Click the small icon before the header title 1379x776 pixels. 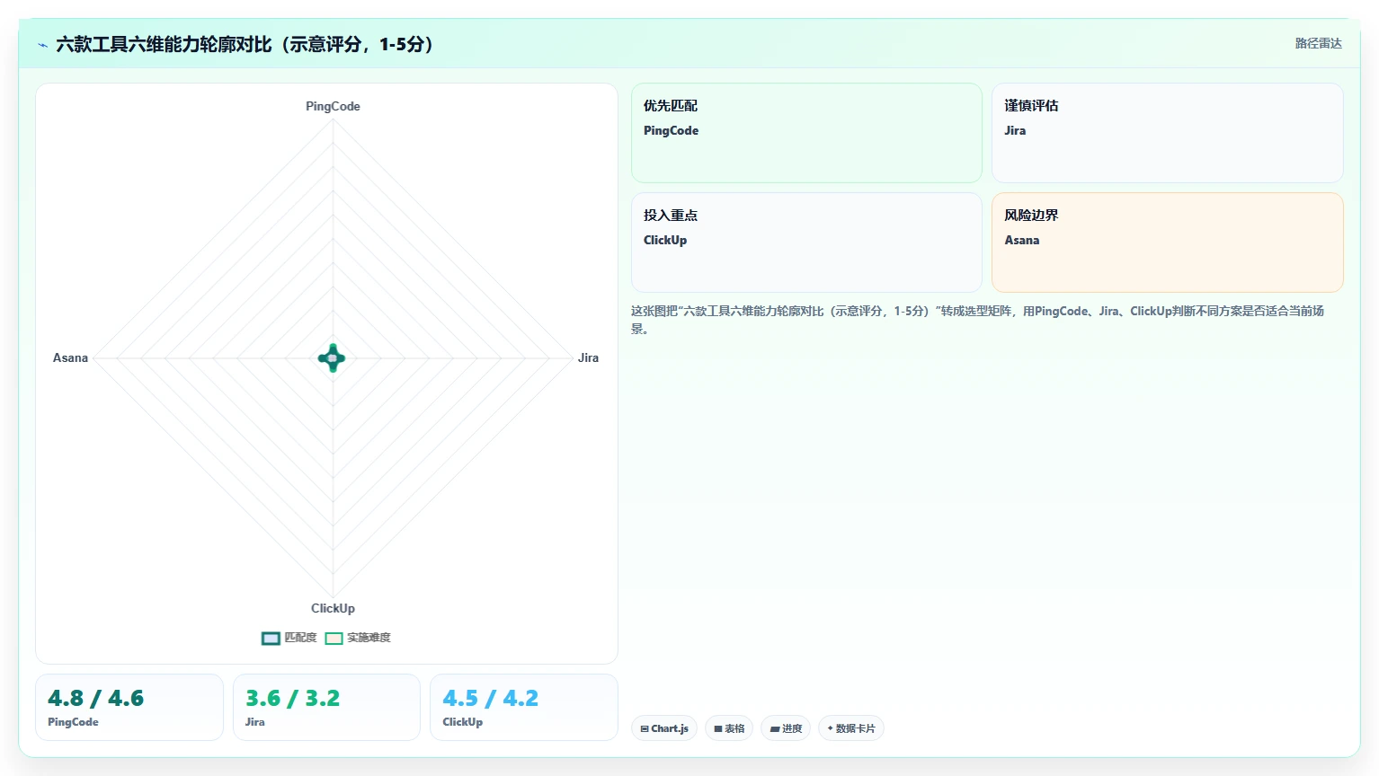pos(42,45)
